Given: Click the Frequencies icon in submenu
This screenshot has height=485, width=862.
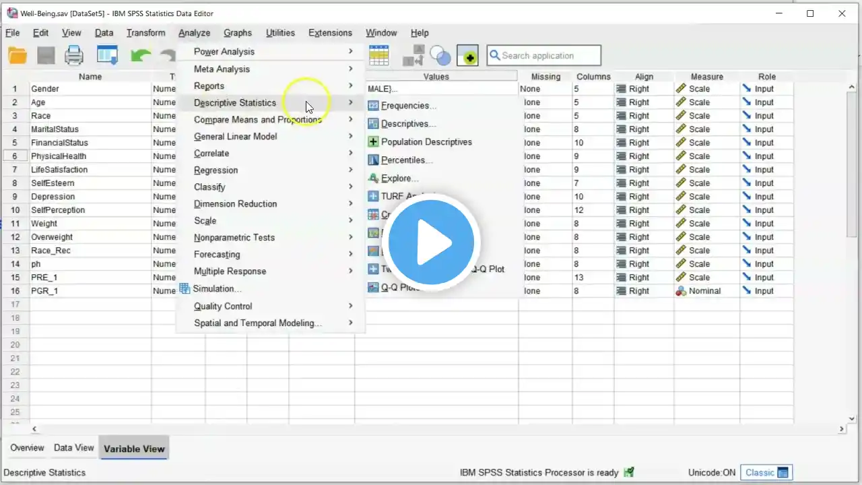Looking at the screenshot, I should (x=373, y=106).
